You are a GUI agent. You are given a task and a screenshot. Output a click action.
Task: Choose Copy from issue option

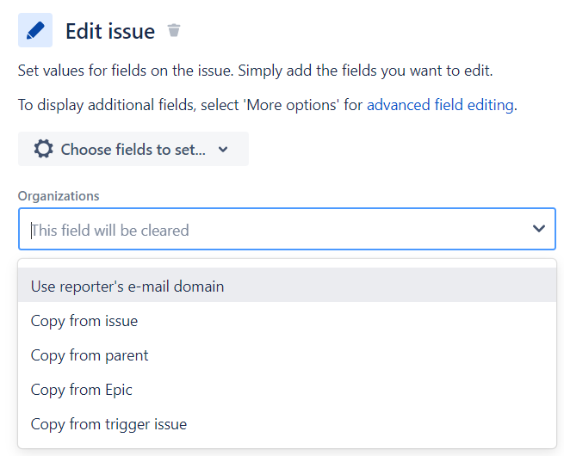pyautogui.click(x=287, y=321)
